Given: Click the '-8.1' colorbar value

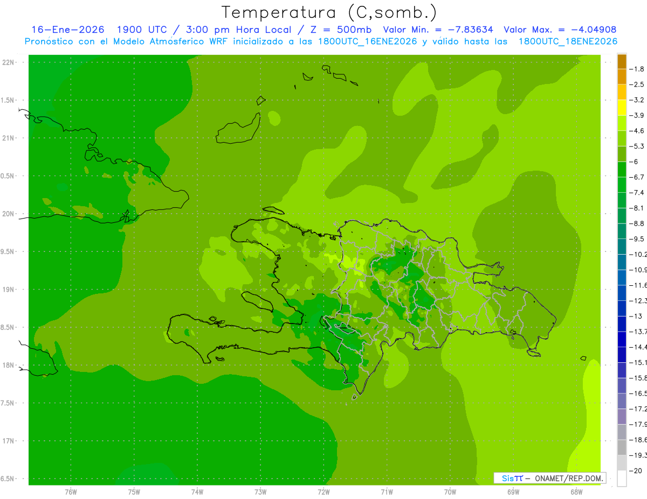Looking at the screenshot, I should click(637, 208).
